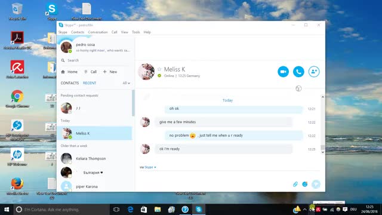Expand the All contacts filter dropdown
Screen dimensions: 382x215
click(x=126, y=83)
